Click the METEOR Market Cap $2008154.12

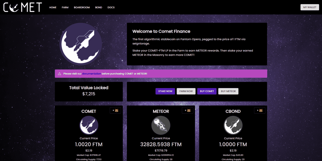coord(161,155)
